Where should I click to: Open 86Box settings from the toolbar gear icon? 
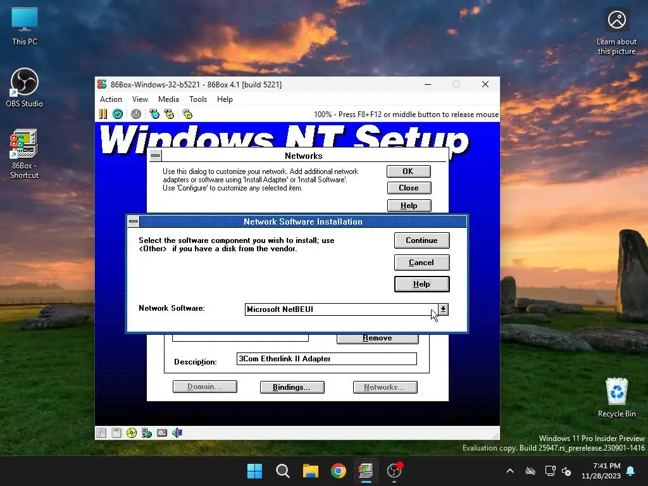point(187,114)
